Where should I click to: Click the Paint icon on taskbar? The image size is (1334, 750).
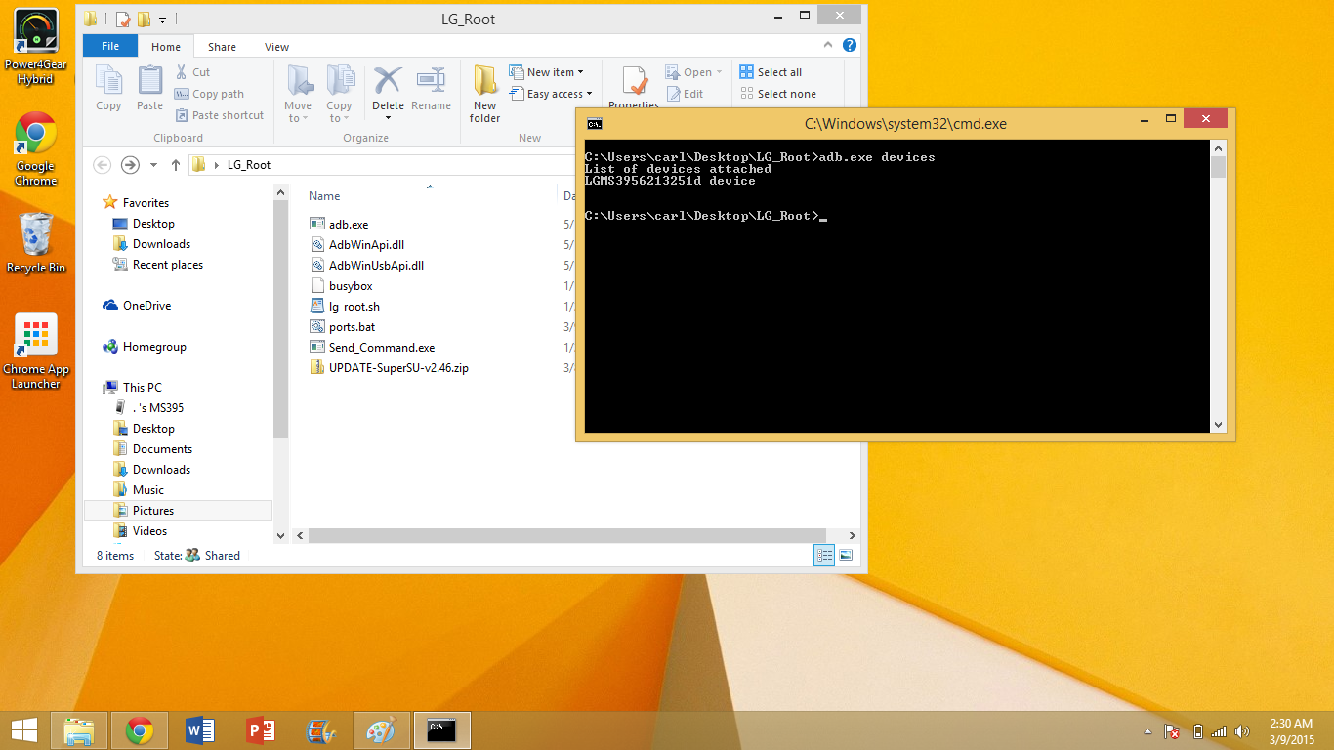pyautogui.click(x=381, y=730)
